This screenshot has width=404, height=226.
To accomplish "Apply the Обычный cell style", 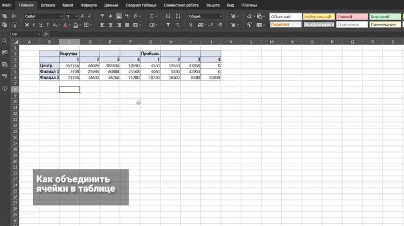I will coord(285,17).
